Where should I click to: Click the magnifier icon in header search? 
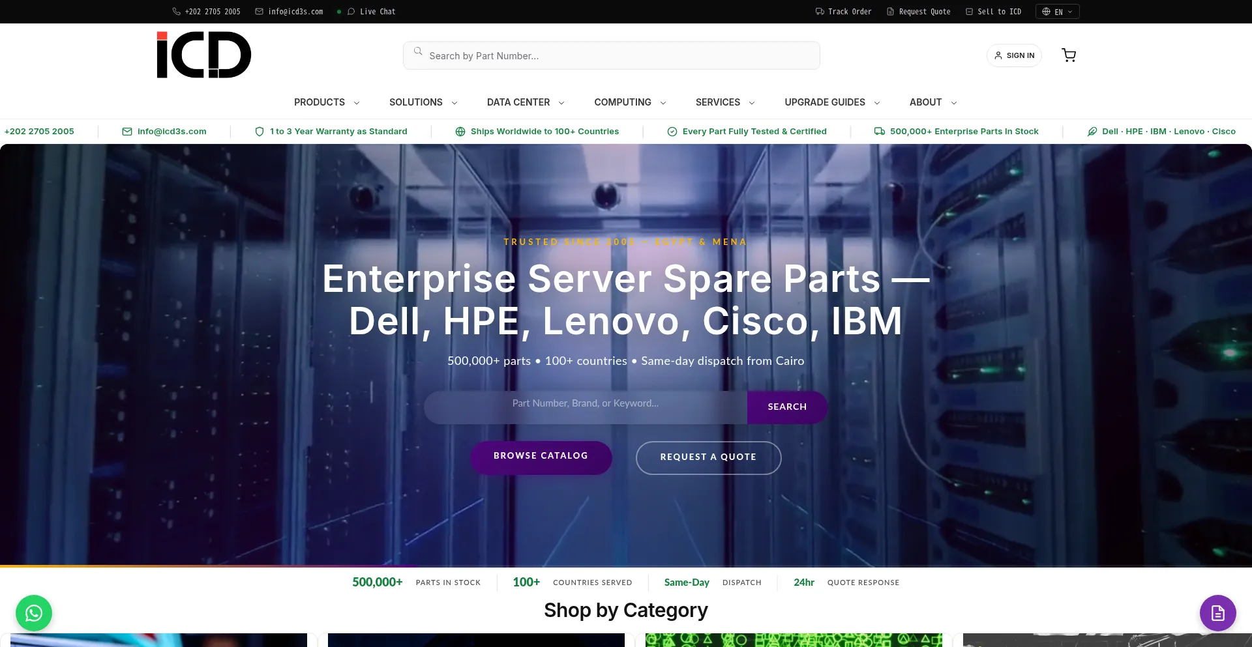click(x=418, y=51)
